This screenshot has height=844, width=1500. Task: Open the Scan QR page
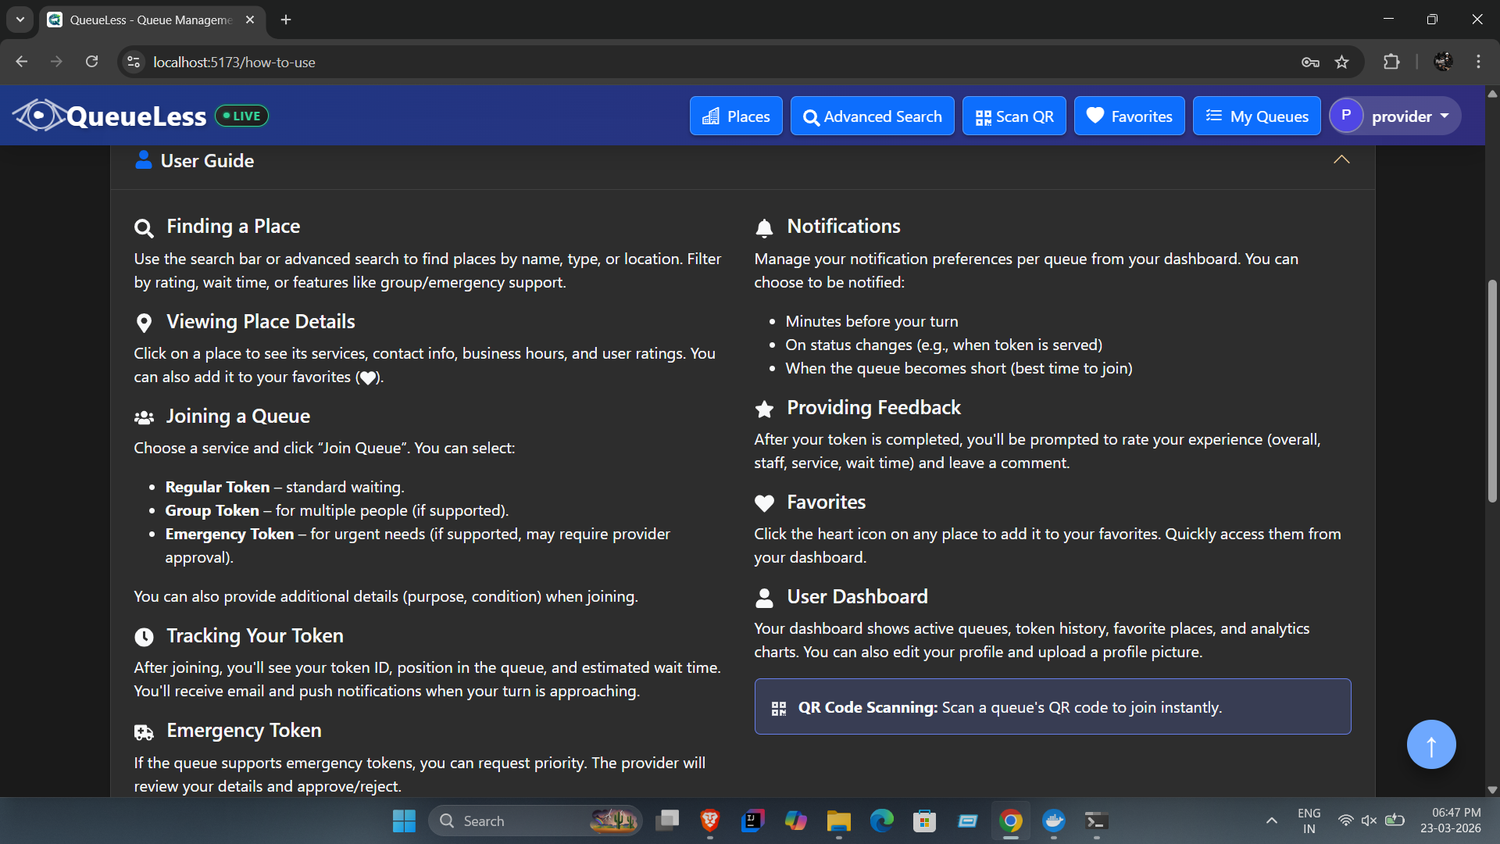point(1014,116)
